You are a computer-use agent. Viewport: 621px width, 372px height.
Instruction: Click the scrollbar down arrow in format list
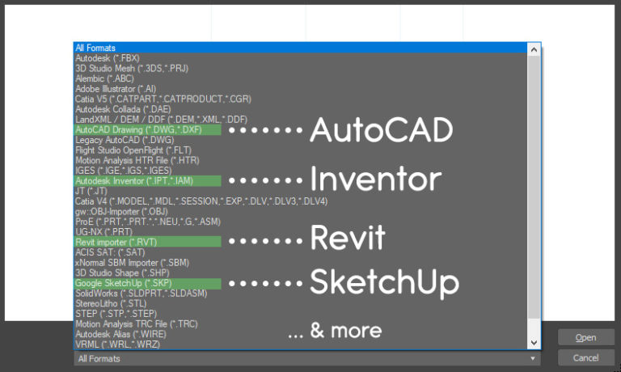[x=534, y=343]
